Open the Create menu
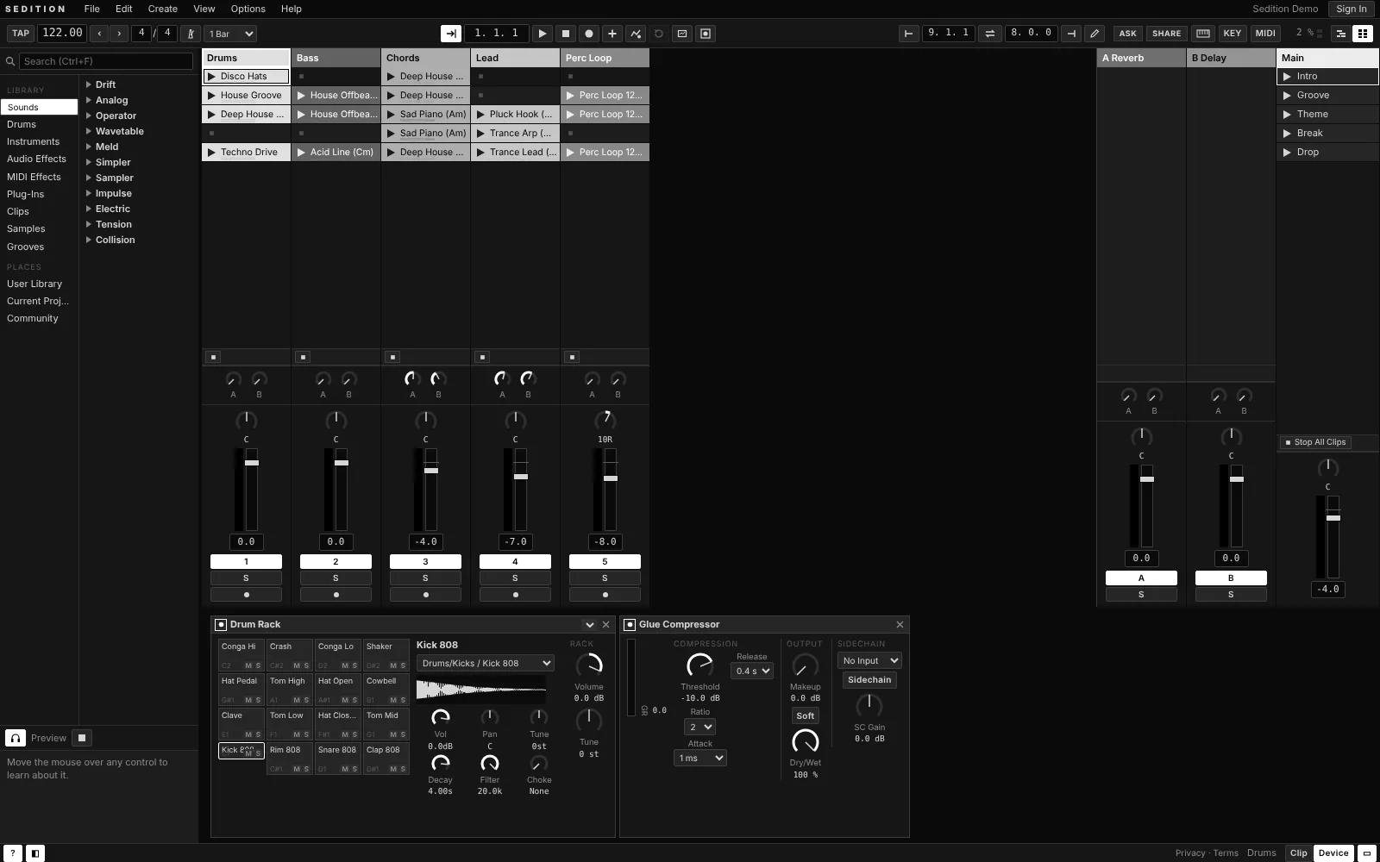1380x862 pixels. tap(162, 9)
